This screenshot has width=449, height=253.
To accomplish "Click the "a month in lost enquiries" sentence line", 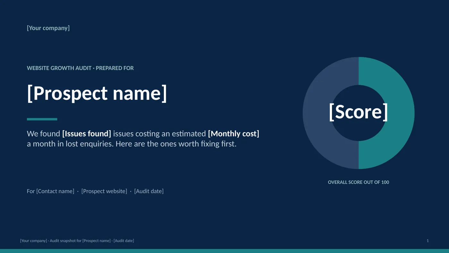I will click(131, 144).
